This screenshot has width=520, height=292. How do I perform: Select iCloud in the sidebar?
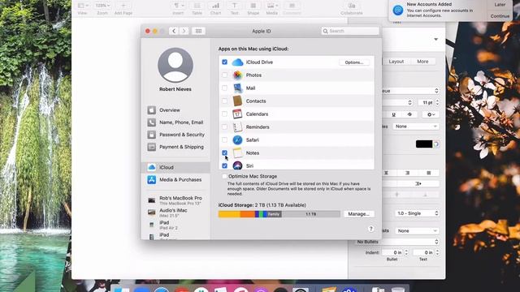pos(175,168)
